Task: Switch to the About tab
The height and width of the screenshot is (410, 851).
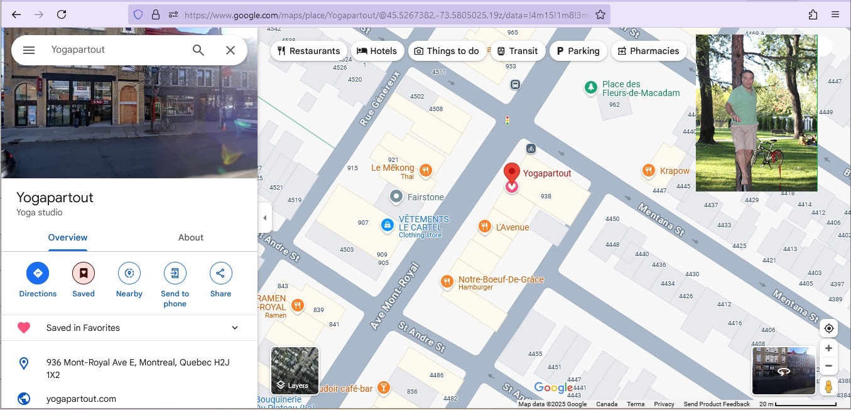Action: pyautogui.click(x=190, y=237)
